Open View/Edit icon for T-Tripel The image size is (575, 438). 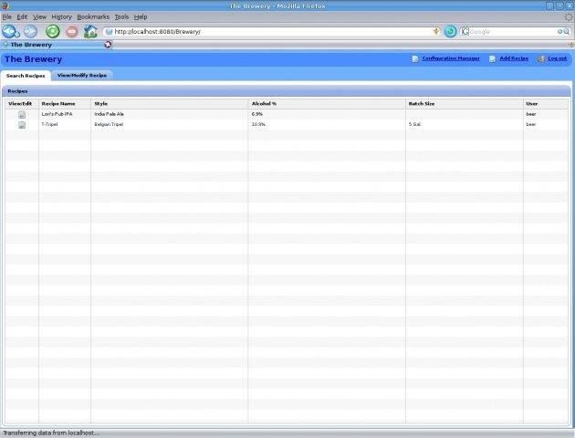coord(22,125)
